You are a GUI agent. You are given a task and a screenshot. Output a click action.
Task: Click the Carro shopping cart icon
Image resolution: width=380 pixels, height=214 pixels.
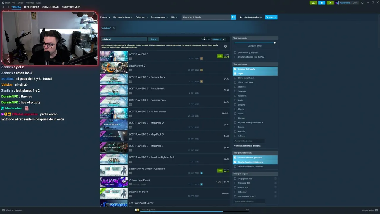tap(271, 17)
